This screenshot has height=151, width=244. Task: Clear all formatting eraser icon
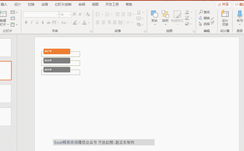[x=88, y=15]
